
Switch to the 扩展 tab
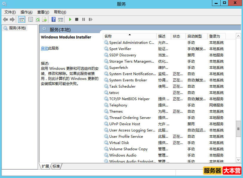point(45,166)
